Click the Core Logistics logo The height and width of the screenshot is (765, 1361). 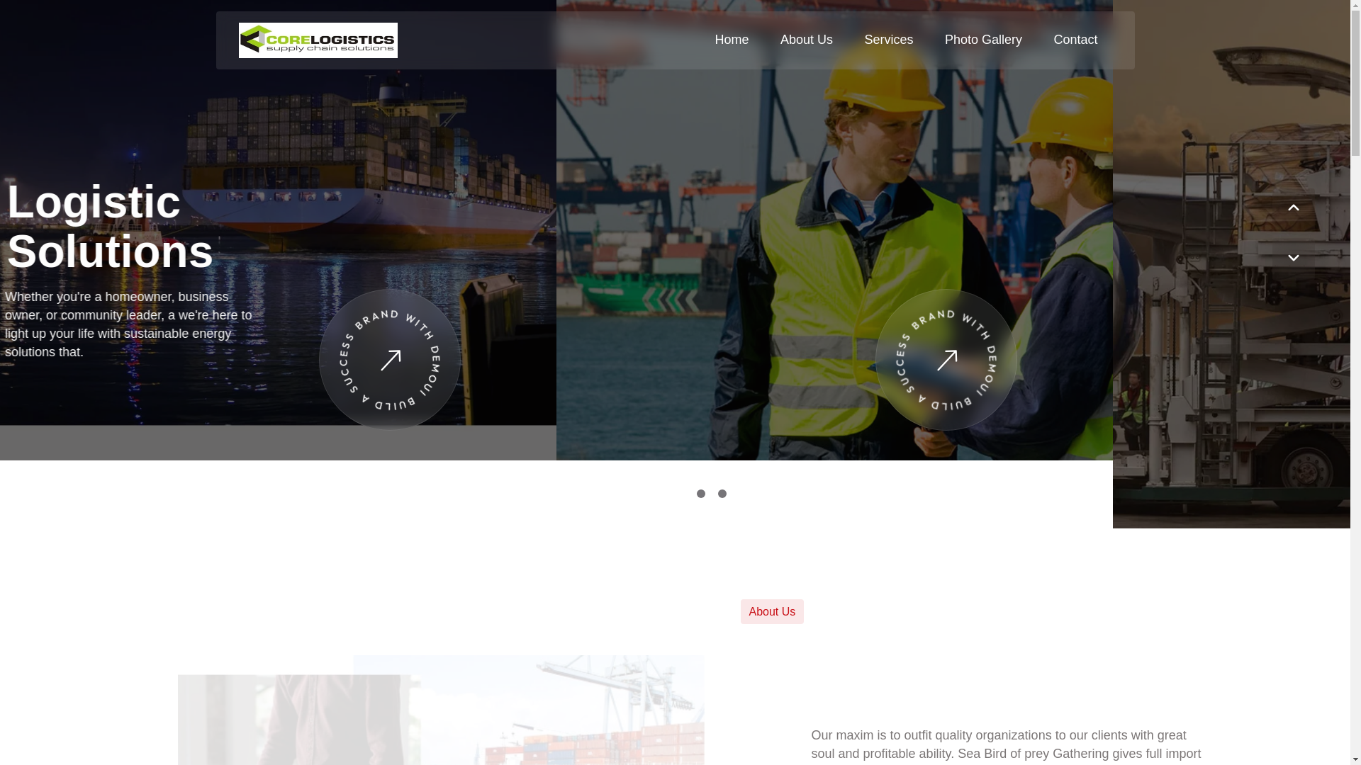point(318,40)
